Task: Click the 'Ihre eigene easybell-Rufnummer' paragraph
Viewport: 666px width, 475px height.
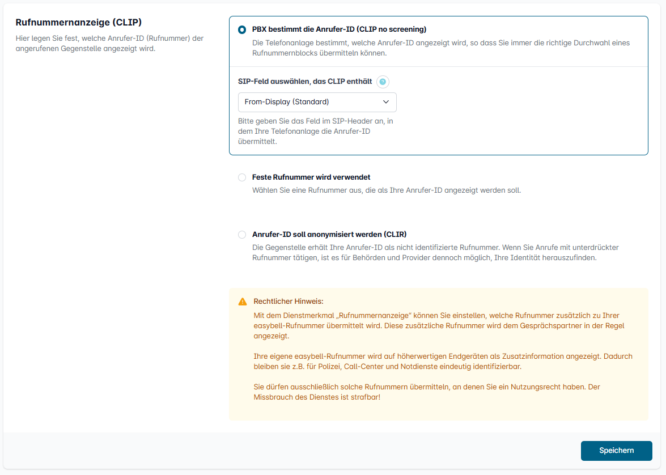Action: click(x=443, y=362)
